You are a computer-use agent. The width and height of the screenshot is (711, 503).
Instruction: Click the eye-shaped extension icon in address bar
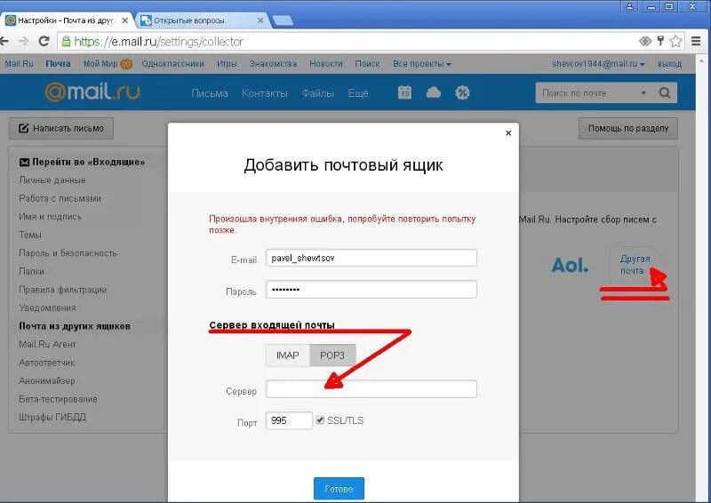(645, 41)
